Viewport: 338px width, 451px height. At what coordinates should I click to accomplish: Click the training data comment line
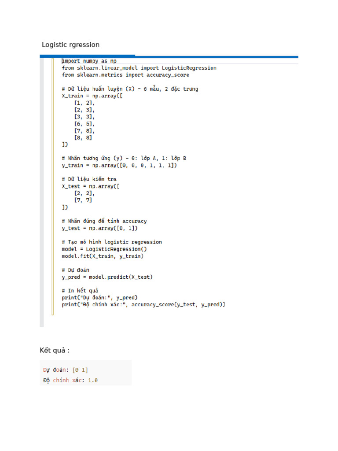pyautogui.click(x=130, y=89)
